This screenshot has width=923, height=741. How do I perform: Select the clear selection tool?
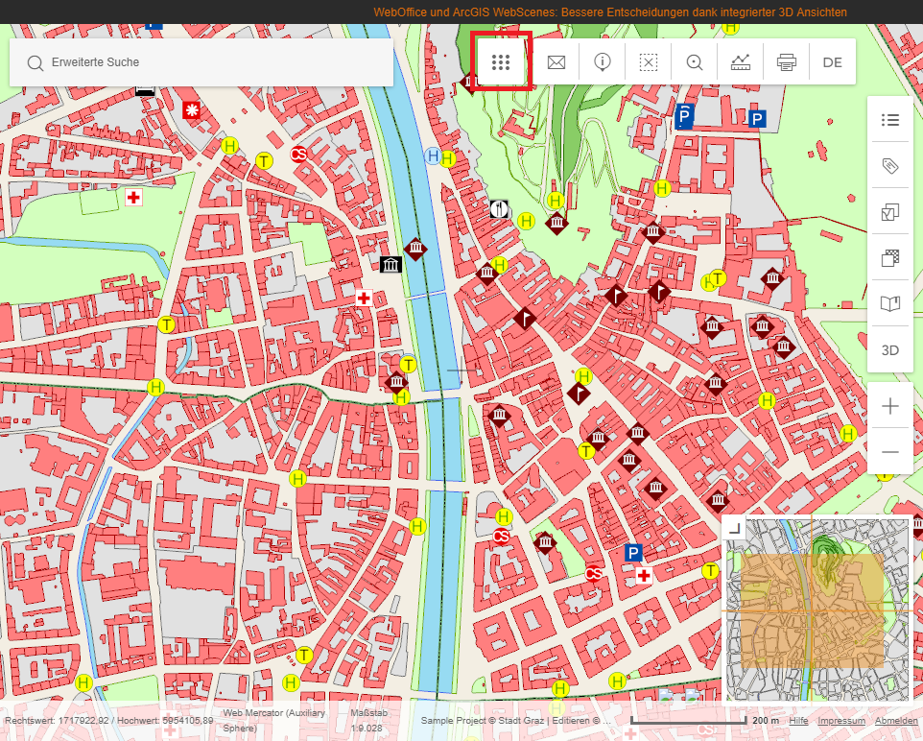(x=649, y=62)
